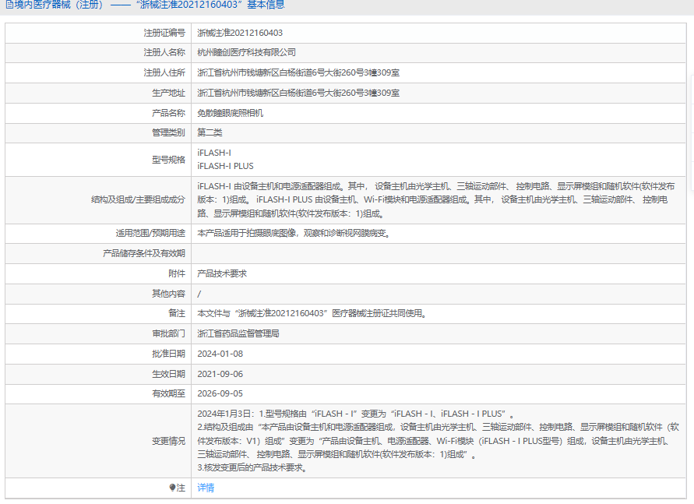Click the 其他内容 label

pyautogui.click(x=168, y=294)
